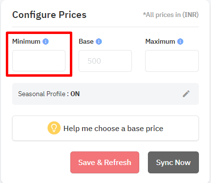Click the Maximum field label
This screenshot has height=183, width=211.
[x=160, y=42]
